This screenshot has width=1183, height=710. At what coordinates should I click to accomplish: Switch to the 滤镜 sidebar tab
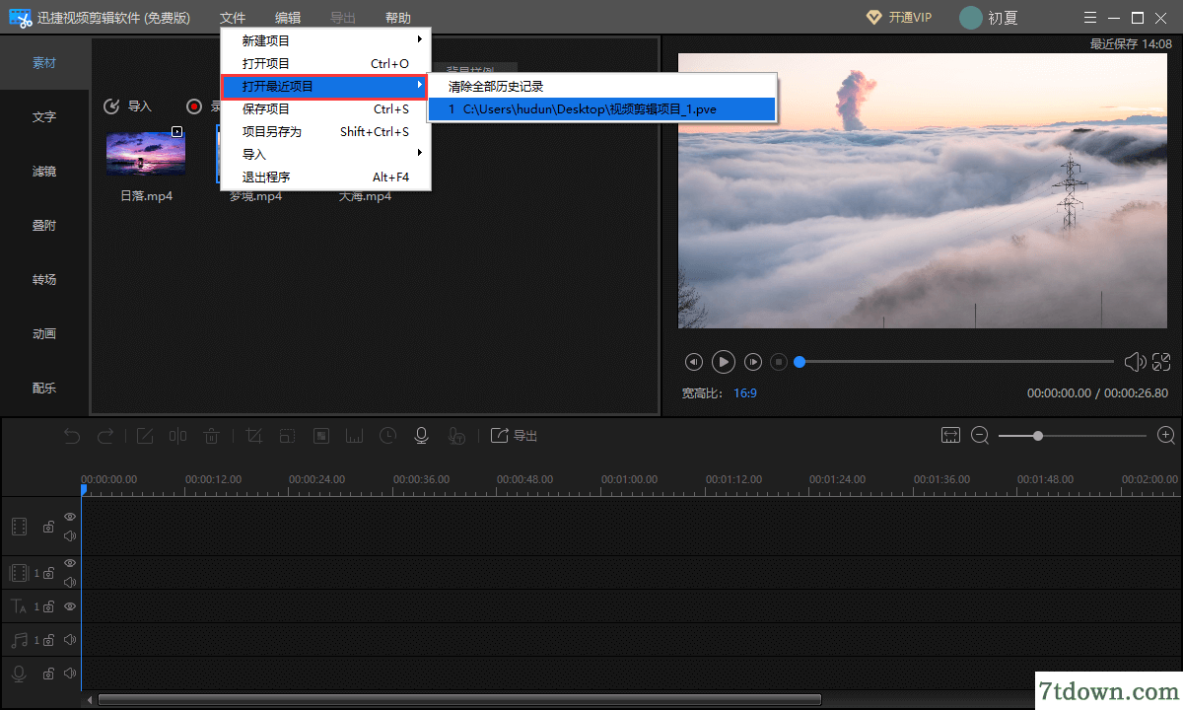(x=44, y=171)
